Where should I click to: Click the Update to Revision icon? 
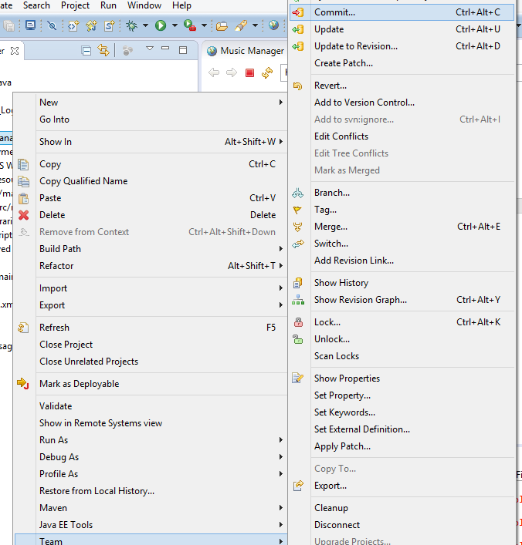pyautogui.click(x=298, y=46)
